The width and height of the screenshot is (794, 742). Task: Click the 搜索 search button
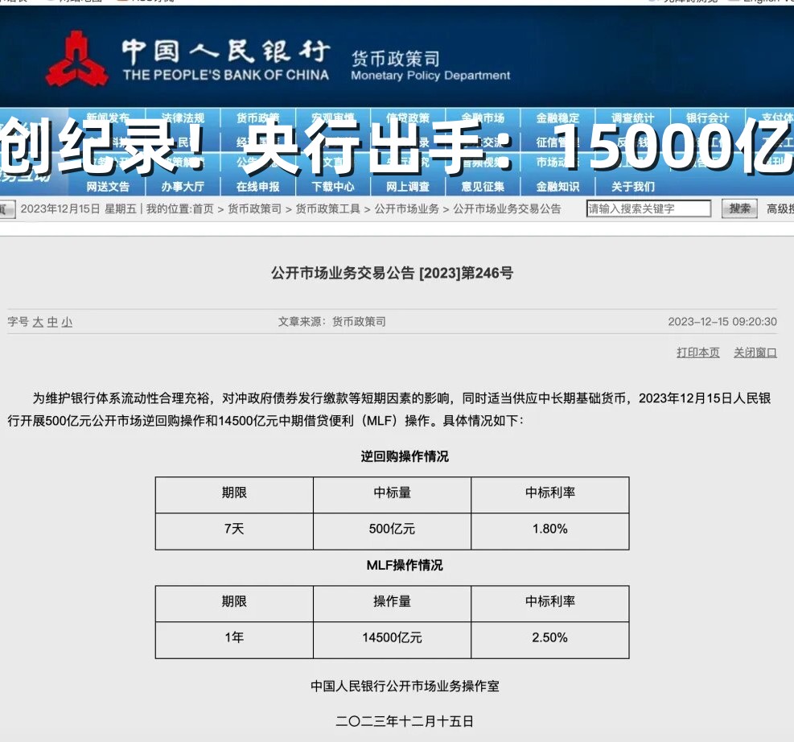[x=738, y=208]
